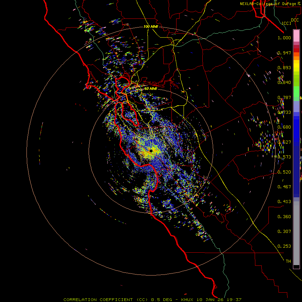Viewport: 302px width, 302px height.
Task: Click the "50 NMI" range ring label
Action: tap(151, 89)
